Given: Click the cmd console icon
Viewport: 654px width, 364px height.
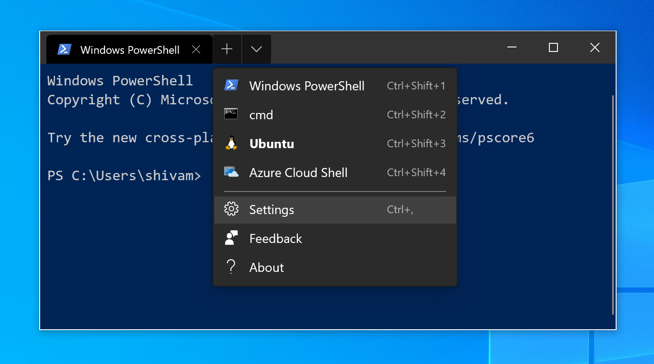Looking at the screenshot, I should coord(231,114).
